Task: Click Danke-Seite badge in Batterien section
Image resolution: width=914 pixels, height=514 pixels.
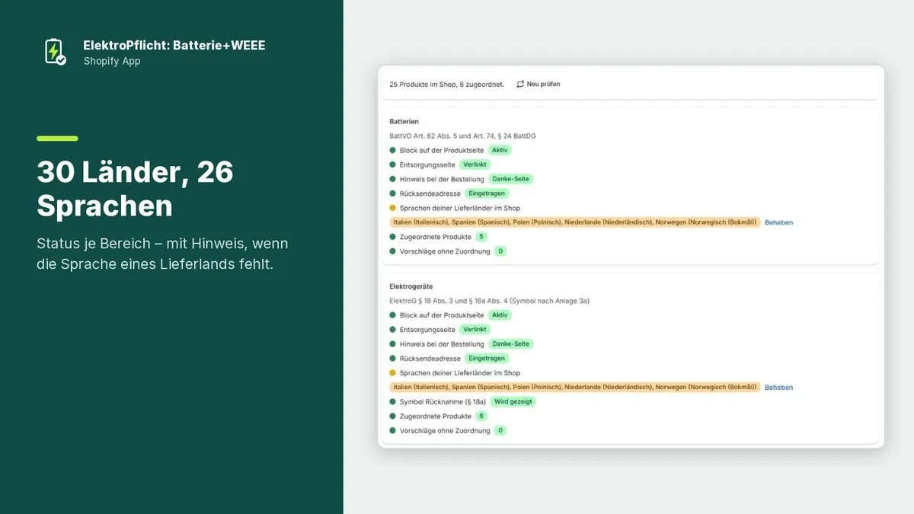Action: (x=511, y=179)
